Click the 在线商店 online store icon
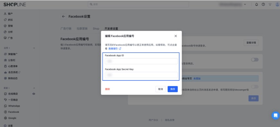Screen dimensions: 280x127 click(x=5, y=94)
